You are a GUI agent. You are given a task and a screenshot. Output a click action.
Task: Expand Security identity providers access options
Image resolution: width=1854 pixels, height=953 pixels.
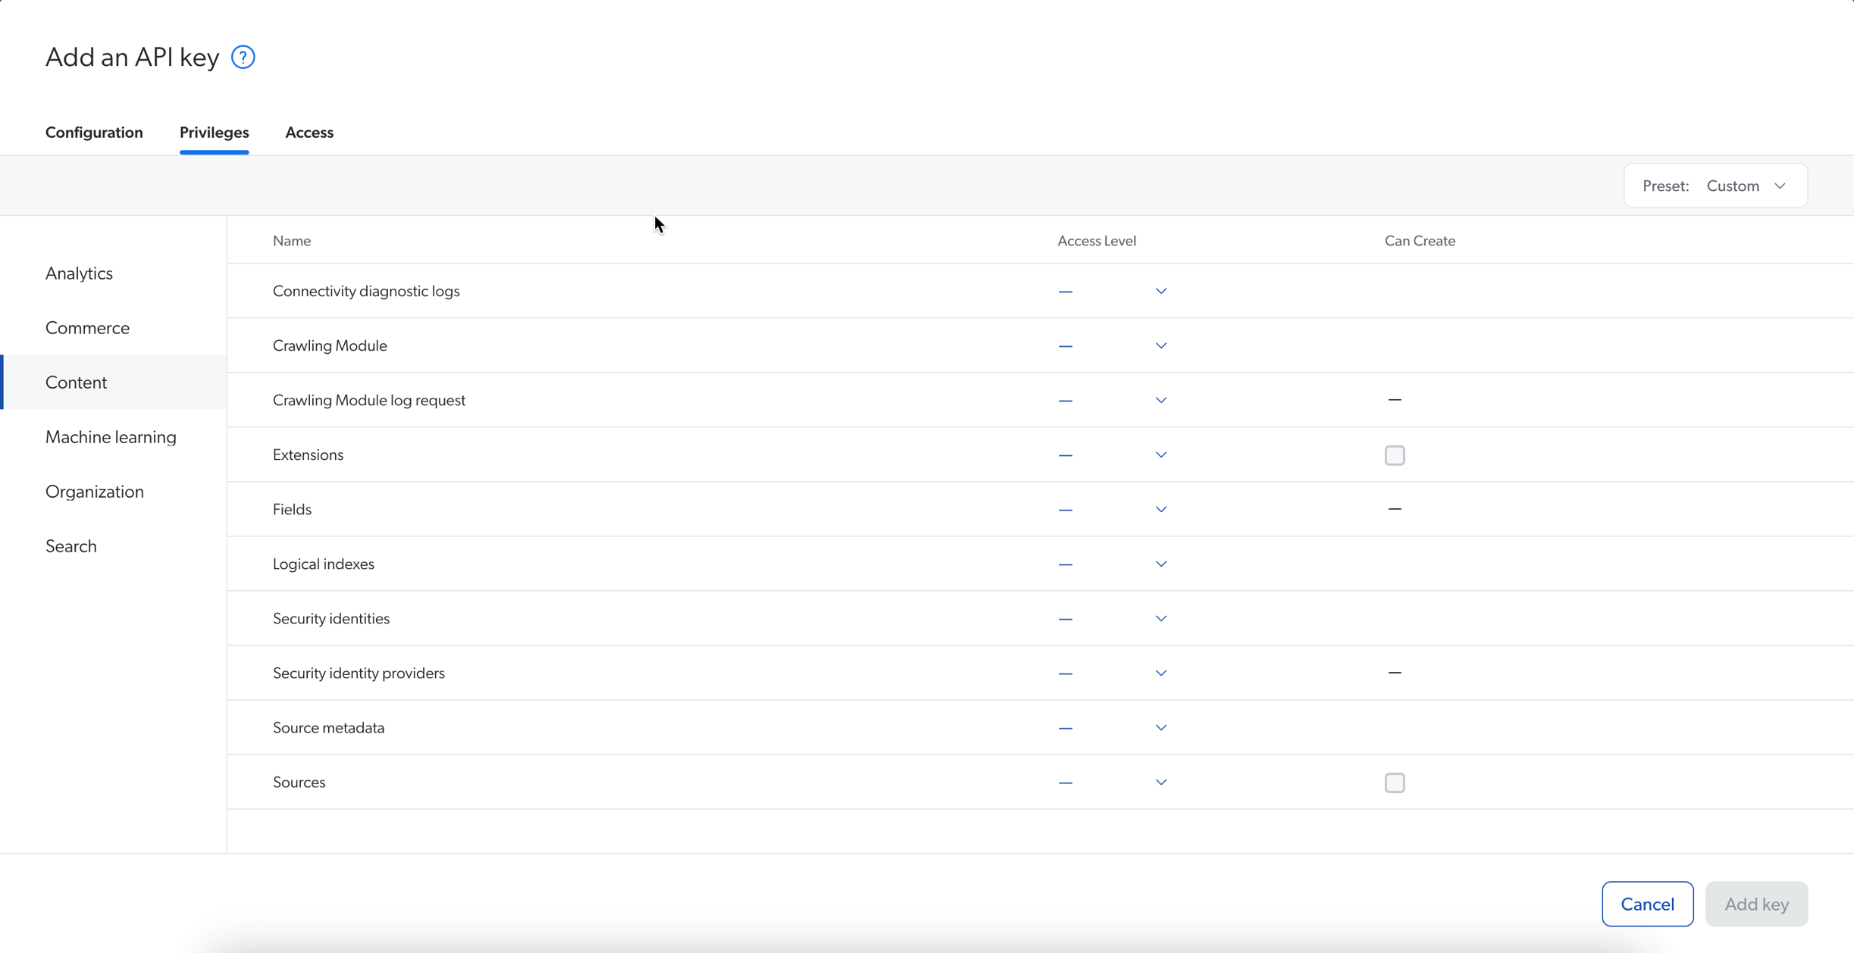[1160, 672]
